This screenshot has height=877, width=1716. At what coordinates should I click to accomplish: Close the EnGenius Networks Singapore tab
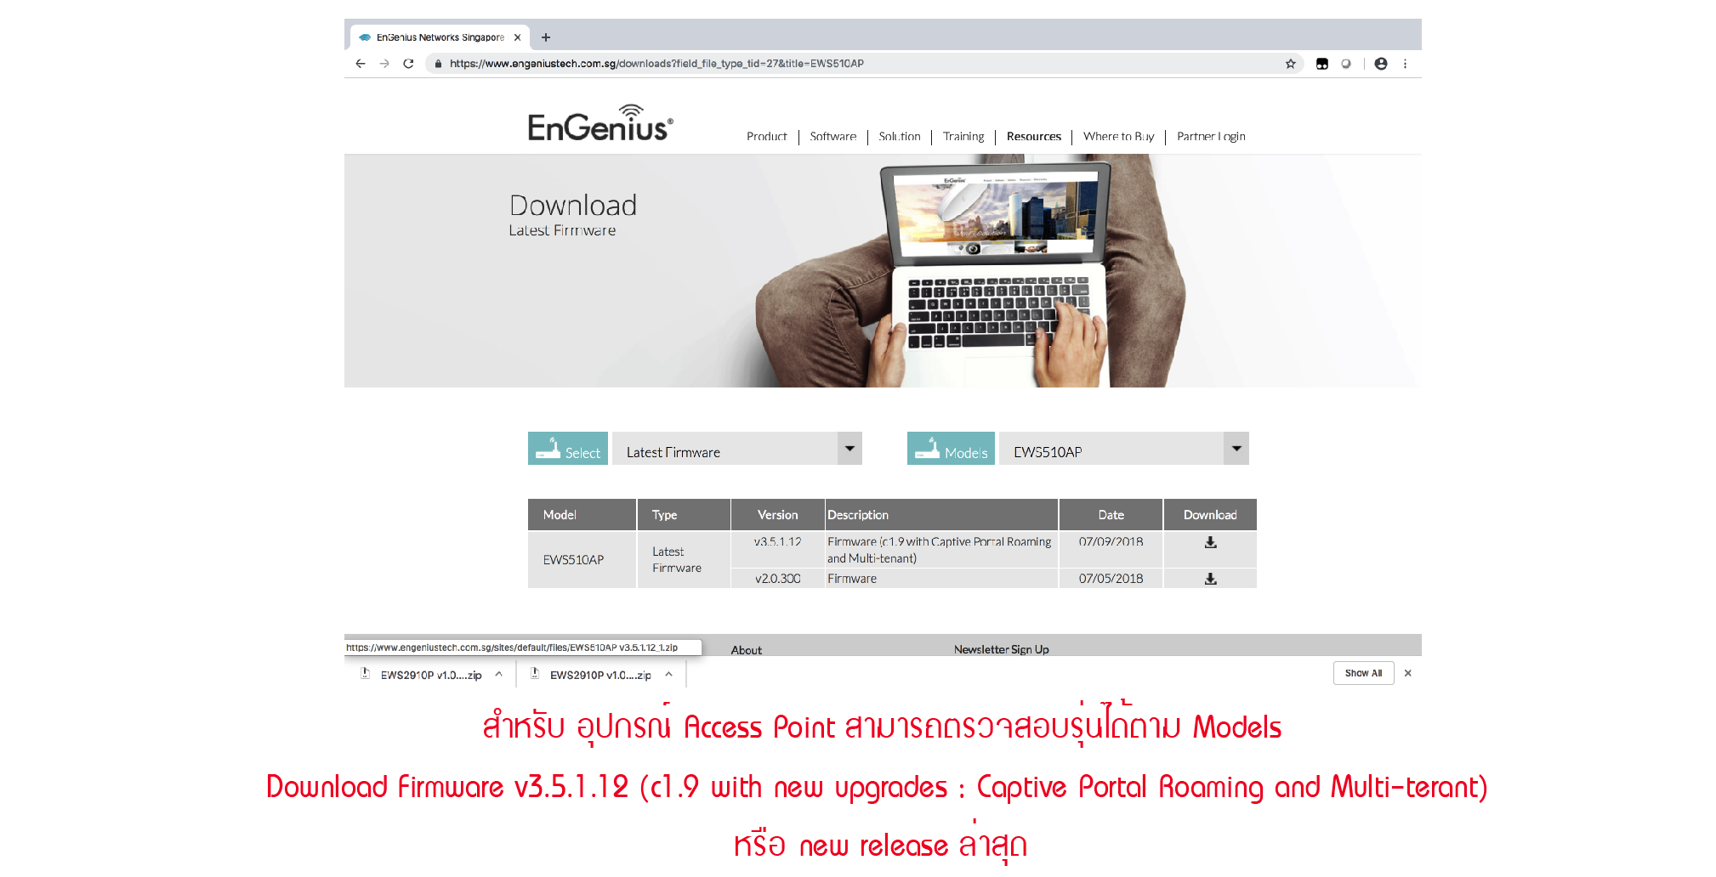point(517,37)
